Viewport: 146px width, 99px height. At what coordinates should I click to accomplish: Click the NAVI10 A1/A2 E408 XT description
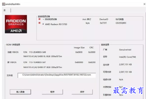pyautogui.click(x=43, y=67)
